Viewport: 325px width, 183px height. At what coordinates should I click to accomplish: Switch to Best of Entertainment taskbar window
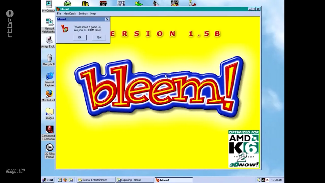tap(96, 180)
